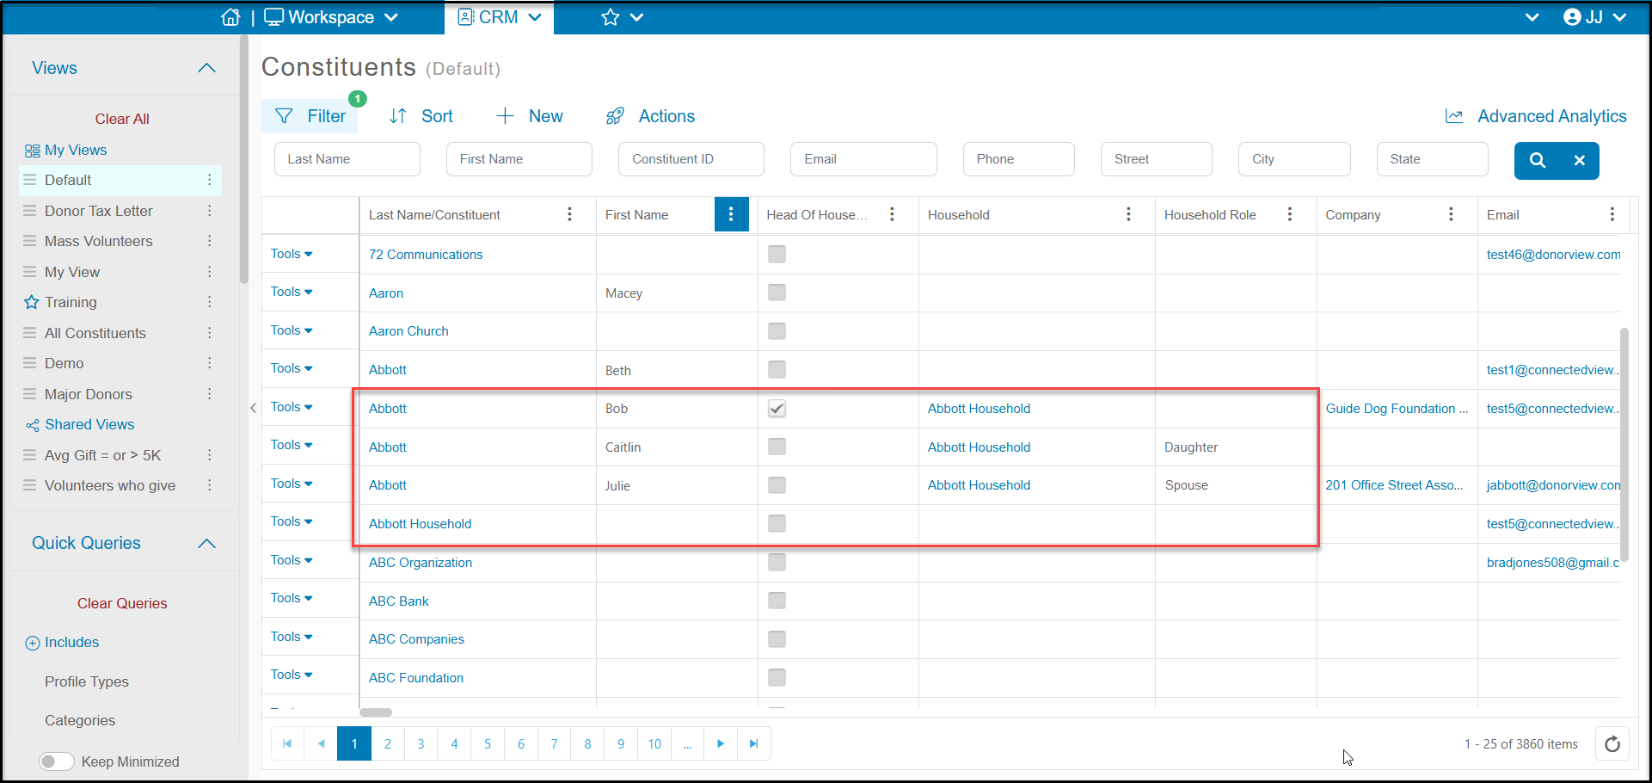
Task: Collapse the Views panel
Action: 206,68
